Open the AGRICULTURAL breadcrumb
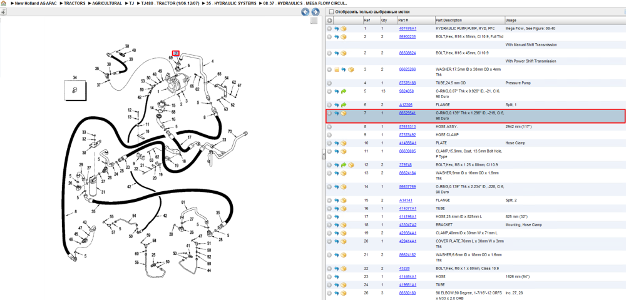The image size is (626, 300). coord(107,3)
